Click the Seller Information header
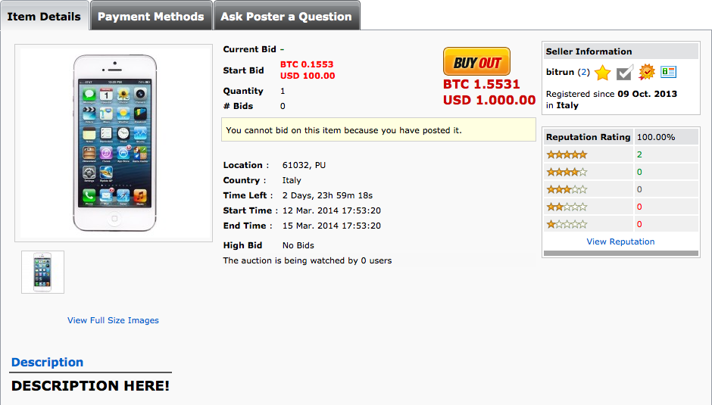 coord(620,51)
